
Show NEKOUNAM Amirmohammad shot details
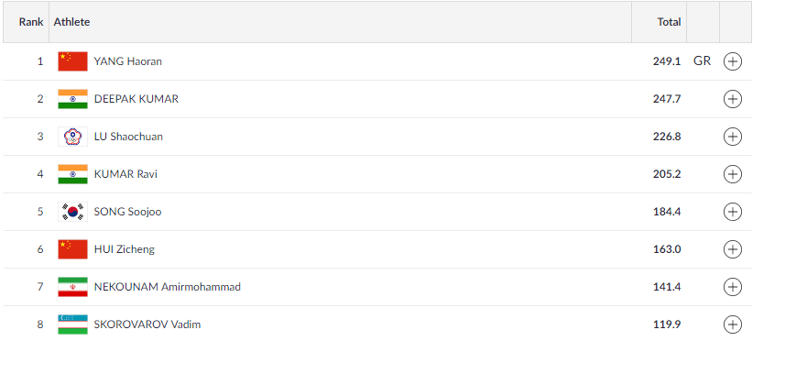pos(732,287)
